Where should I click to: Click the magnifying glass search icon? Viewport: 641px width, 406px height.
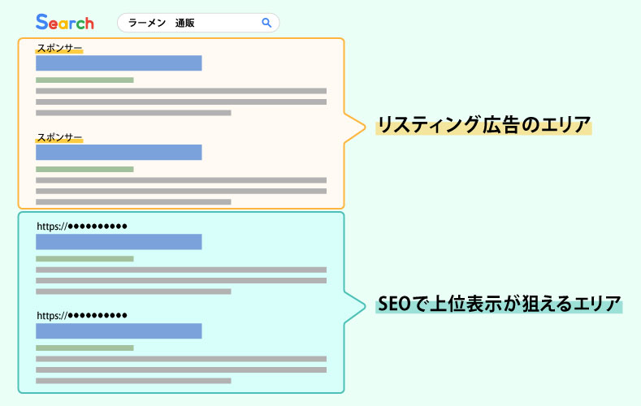click(x=266, y=23)
